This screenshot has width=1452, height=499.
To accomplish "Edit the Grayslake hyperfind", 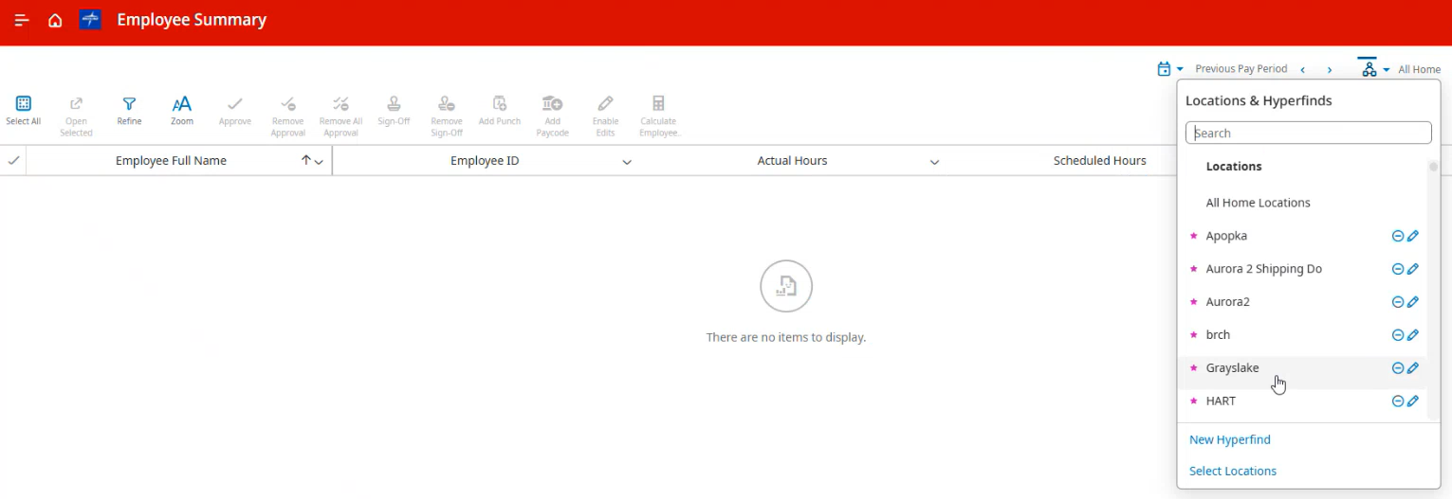I will click(1413, 368).
